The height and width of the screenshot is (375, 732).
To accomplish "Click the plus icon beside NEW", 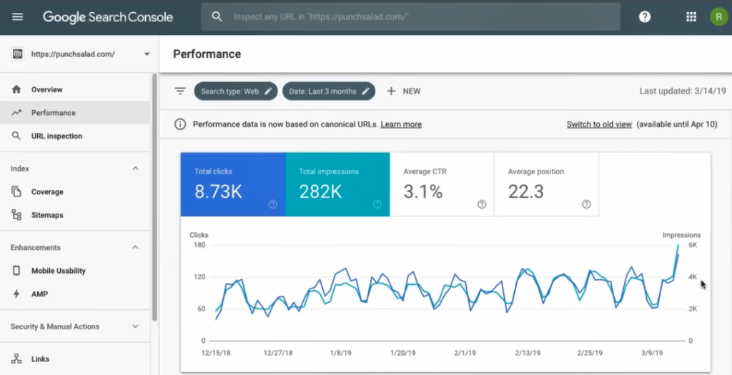I will click(x=391, y=91).
